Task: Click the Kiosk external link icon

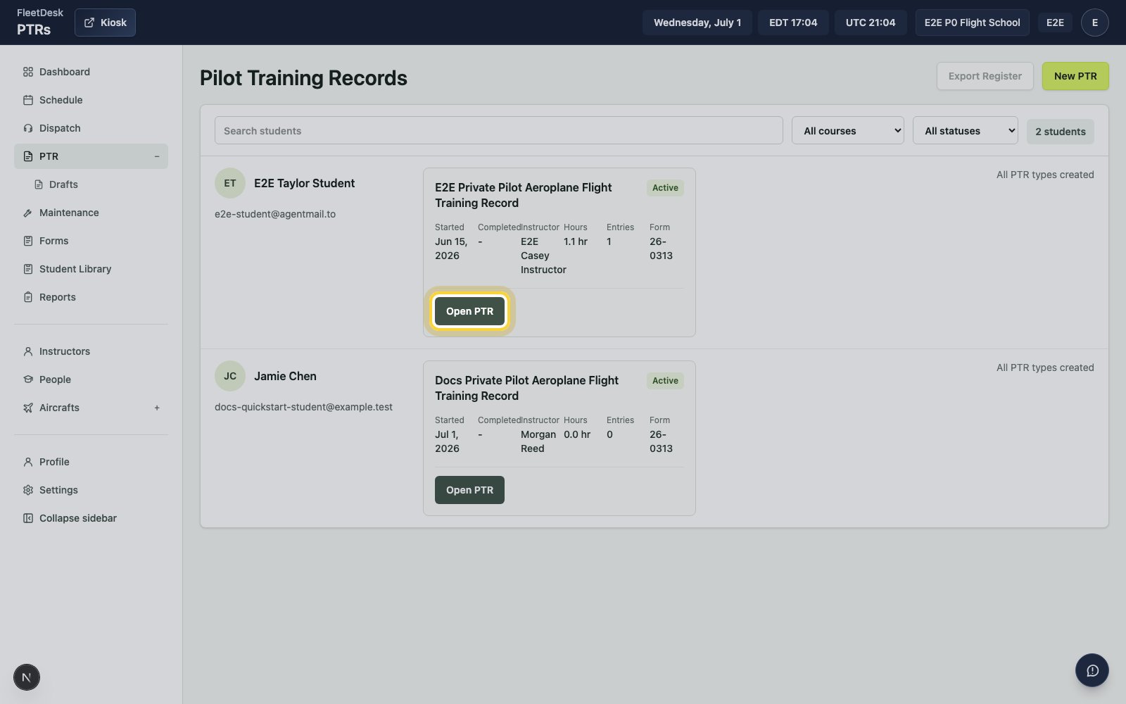Action: tap(89, 23)
